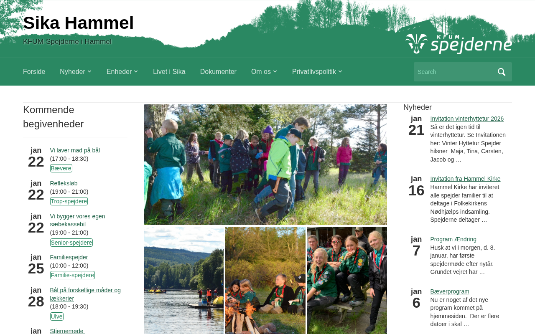Open the campfire photo thumbnail
Viewport: 535px width, 334px height.
coord(265,280)
